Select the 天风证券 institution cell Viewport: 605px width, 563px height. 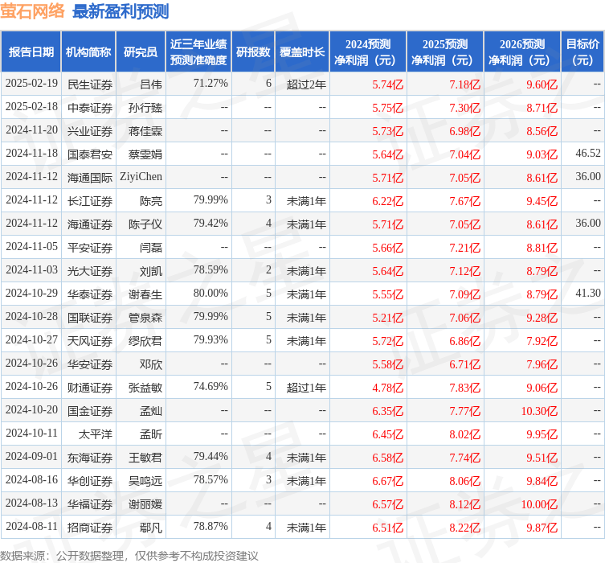point(90,340)
